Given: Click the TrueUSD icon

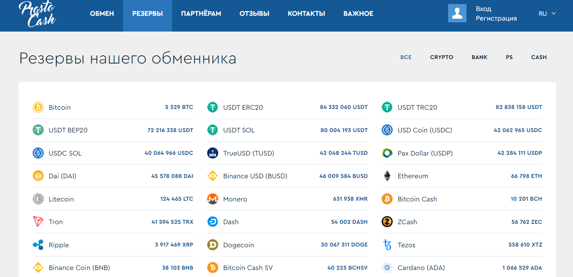Looking at the screenshot, I should click(213, 153).
